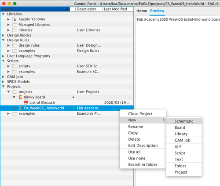This screenshot has width=220, height=186.
Task: Choose Edit Description menu entry
Action: pos(143,146)
